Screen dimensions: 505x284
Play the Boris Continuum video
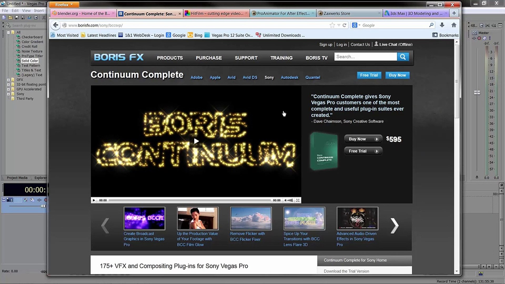click(196, 141)
